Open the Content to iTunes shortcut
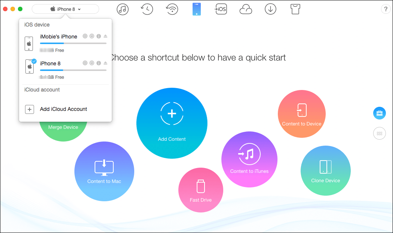This screenshot has width=393, height=233. [249, 159]
